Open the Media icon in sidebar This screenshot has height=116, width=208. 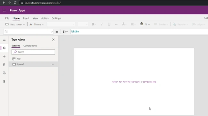click(4, 73)
